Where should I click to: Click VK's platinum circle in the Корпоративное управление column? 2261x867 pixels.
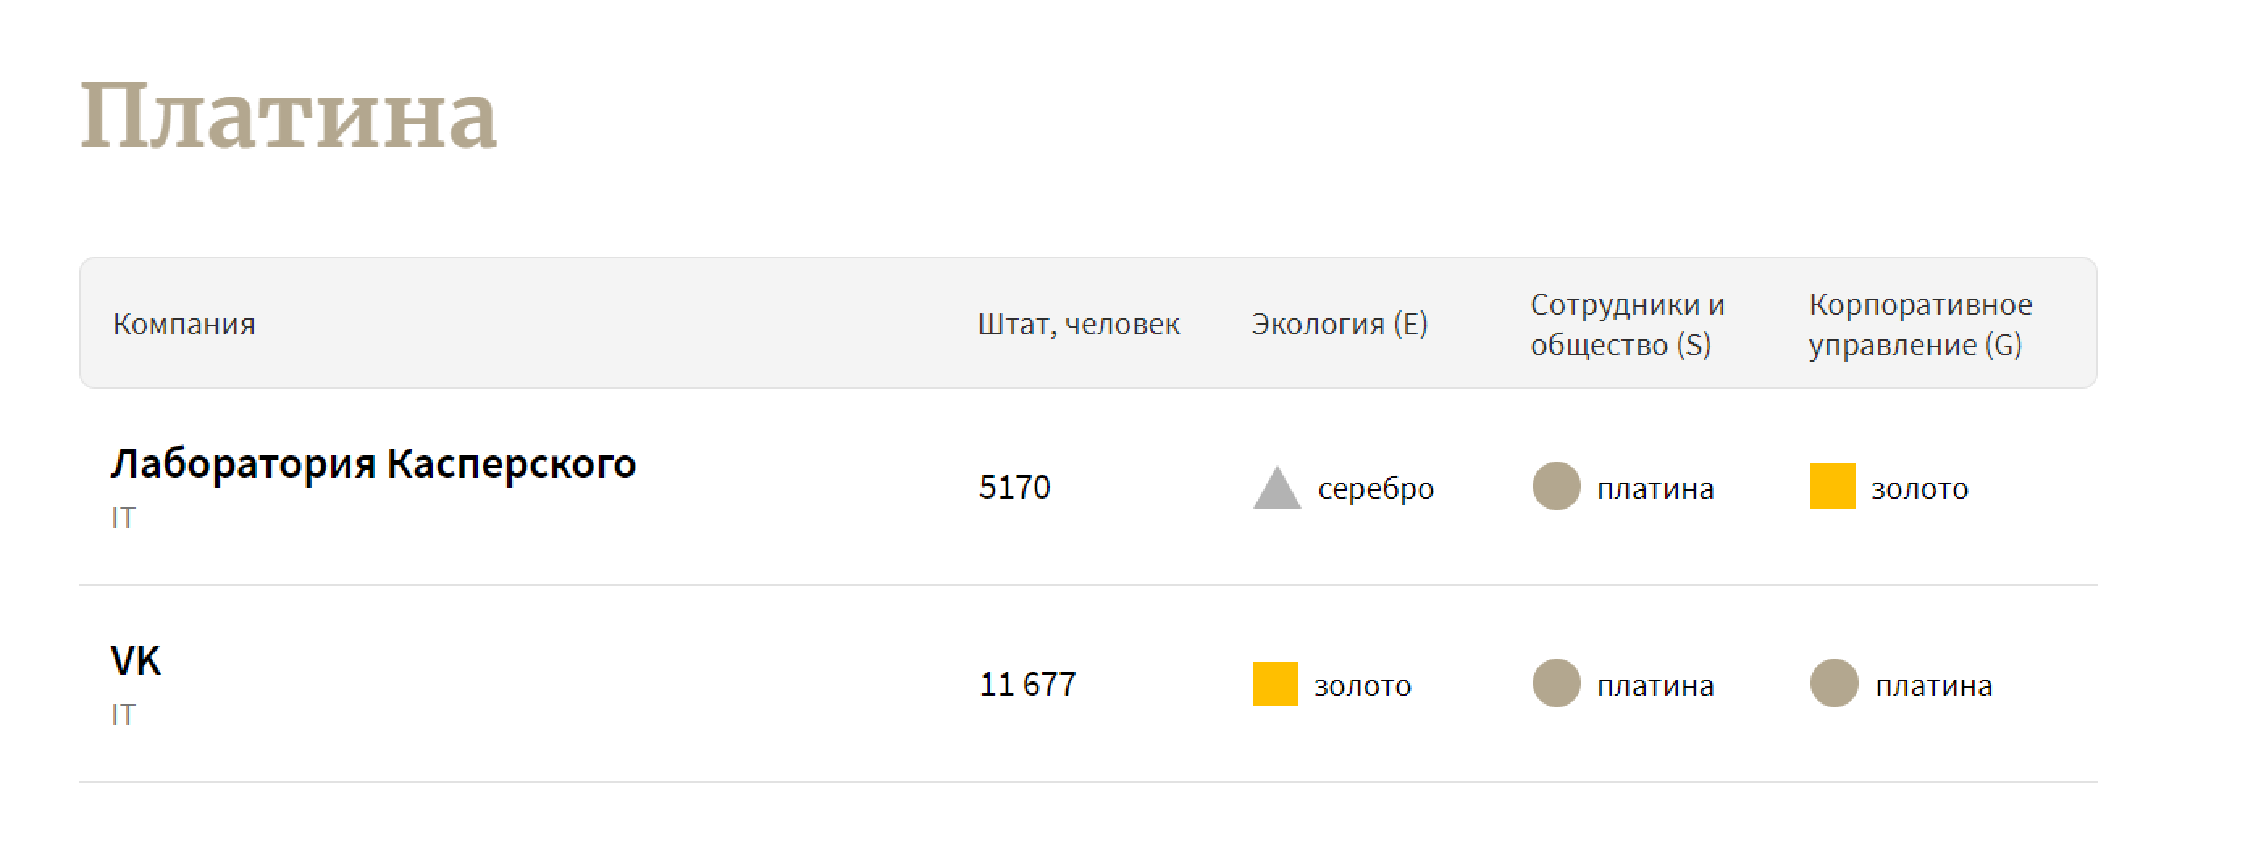pyautogui.click(x=1834, y=684)
